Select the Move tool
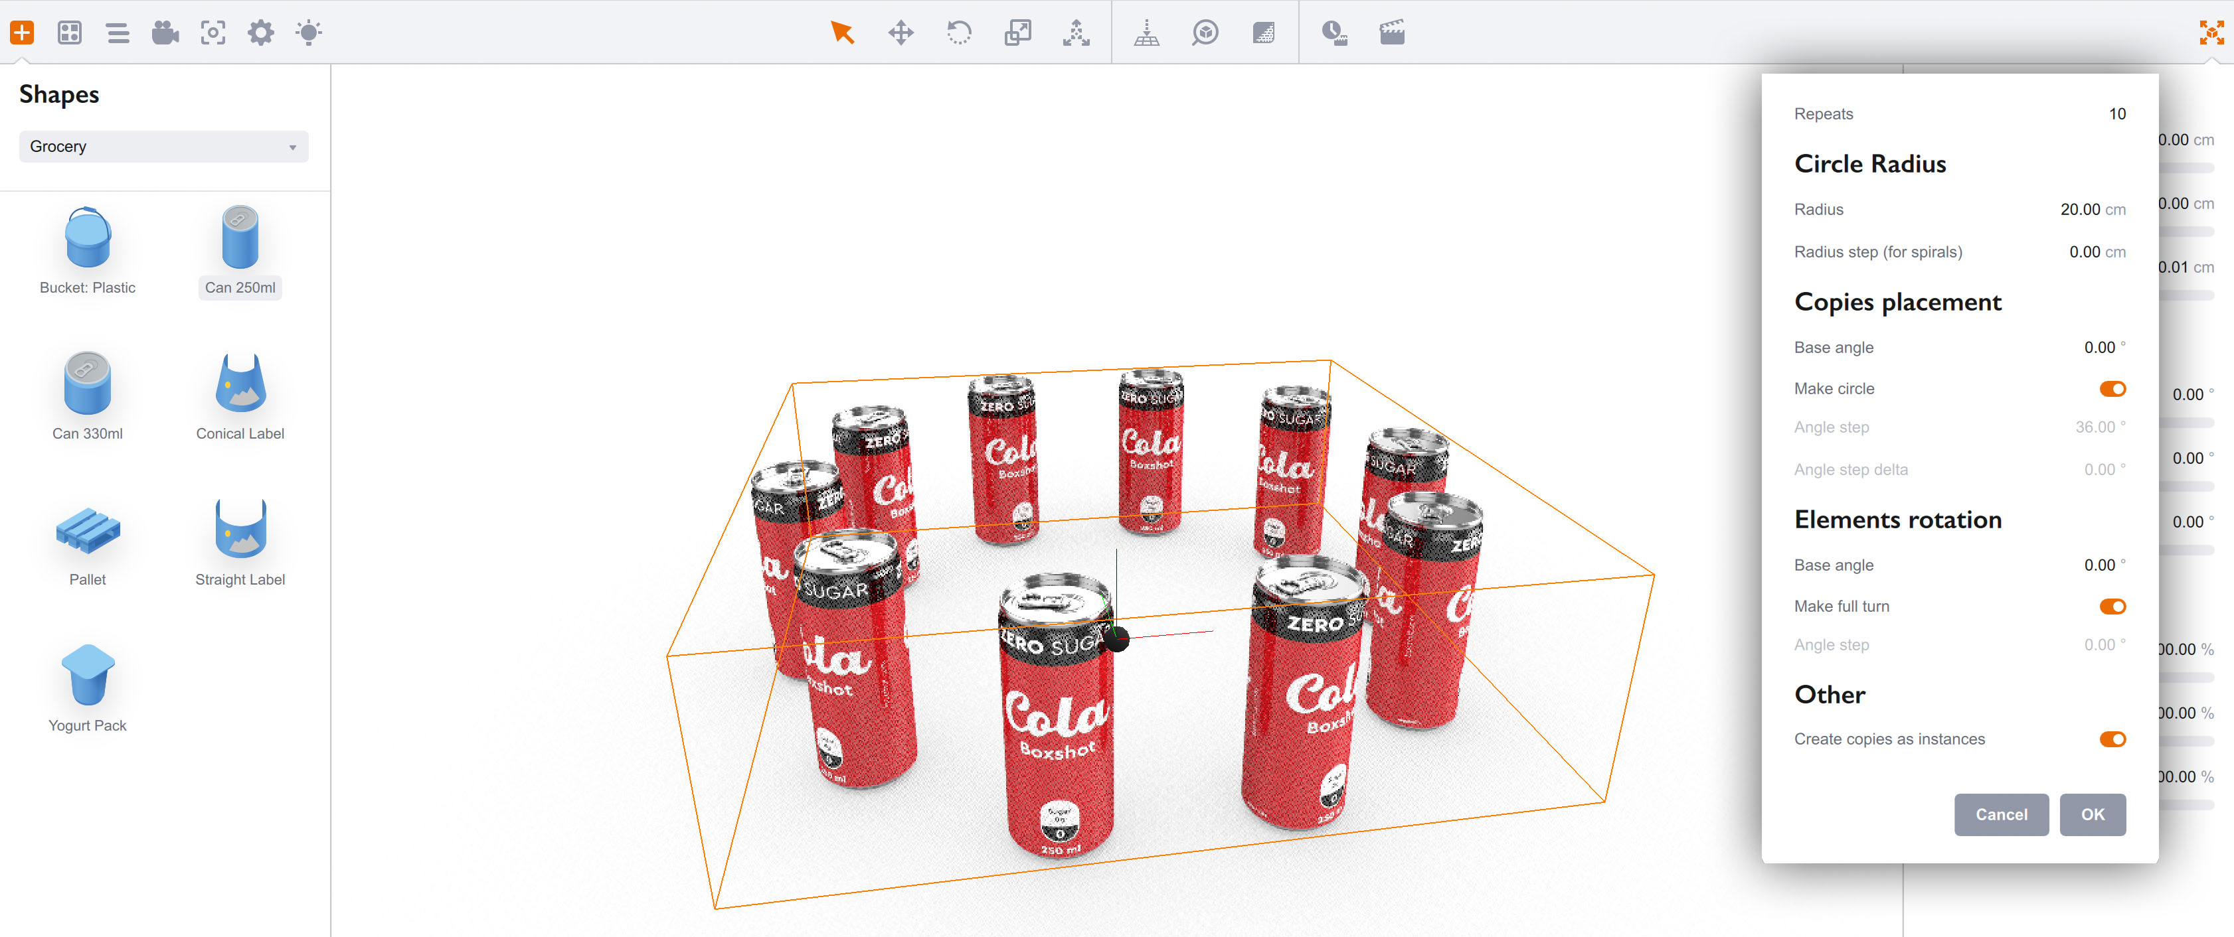The image size is (2234, 937). [902, 32]
